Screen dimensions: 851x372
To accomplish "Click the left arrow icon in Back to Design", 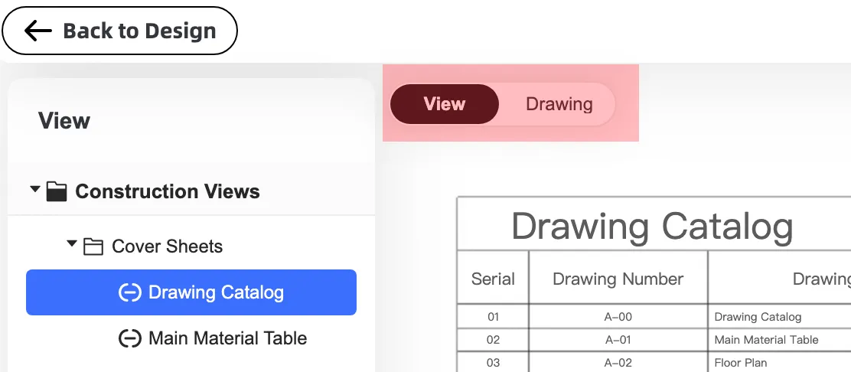I will [x=38, y=31].
